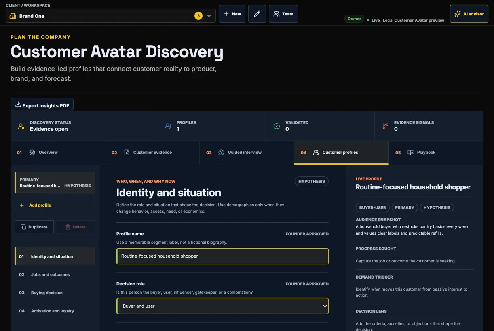Open Jobs and outcomes section
Screen dimensions: 494x331
(x=55, y=274)
